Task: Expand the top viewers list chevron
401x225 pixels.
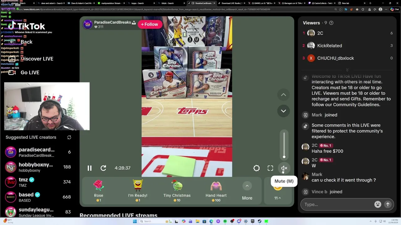Action: pyautogui.click(x=347, y=70)
